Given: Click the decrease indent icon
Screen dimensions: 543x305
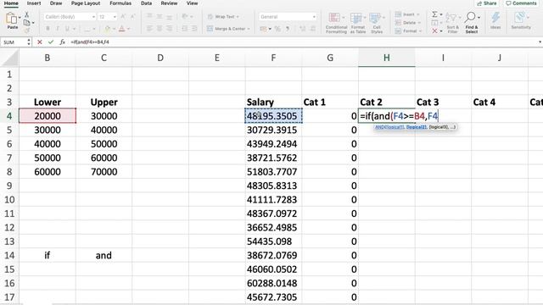Looking at the screenshot, I should point(185,29).
